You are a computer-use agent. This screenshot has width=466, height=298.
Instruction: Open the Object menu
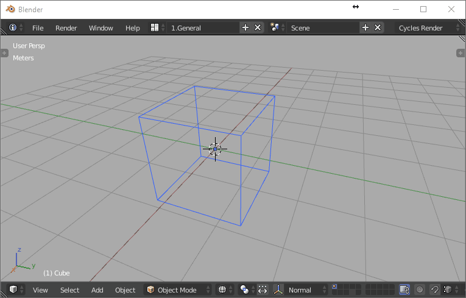pyautogui.click(x=125, y=290)
